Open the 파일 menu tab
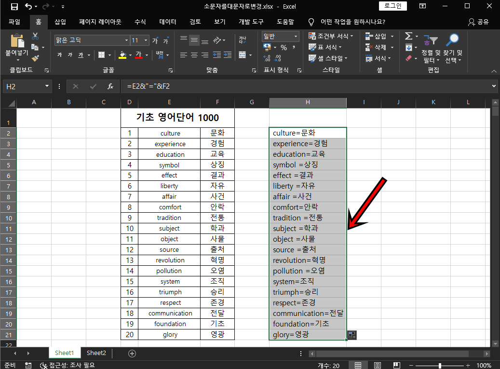The image size is (500, 369). [x=14, y=22]
